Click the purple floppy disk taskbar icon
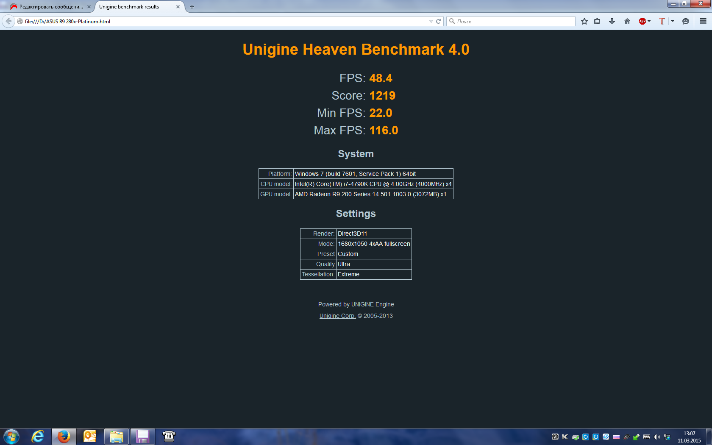The height and width of the screenshot is (445, 712). 143,437
